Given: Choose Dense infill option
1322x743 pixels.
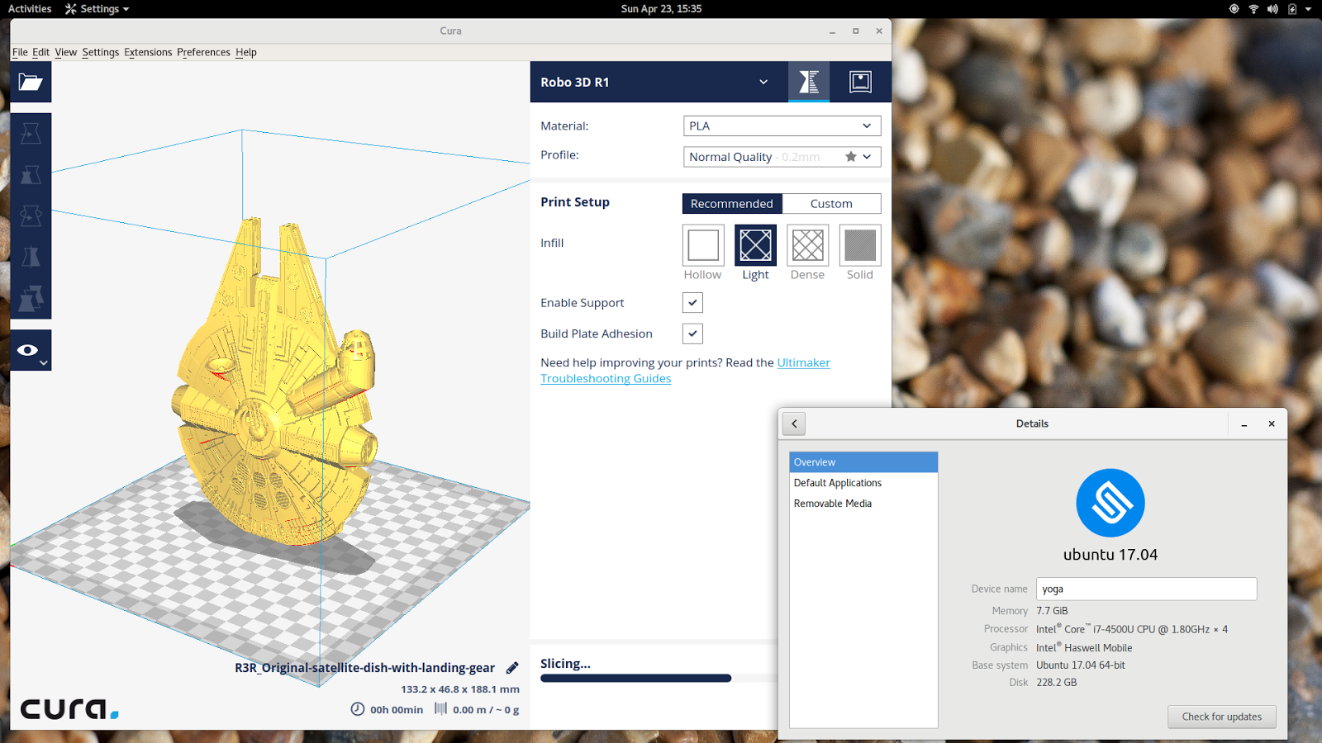Looking at the screenshot, I should coord(807,245).
